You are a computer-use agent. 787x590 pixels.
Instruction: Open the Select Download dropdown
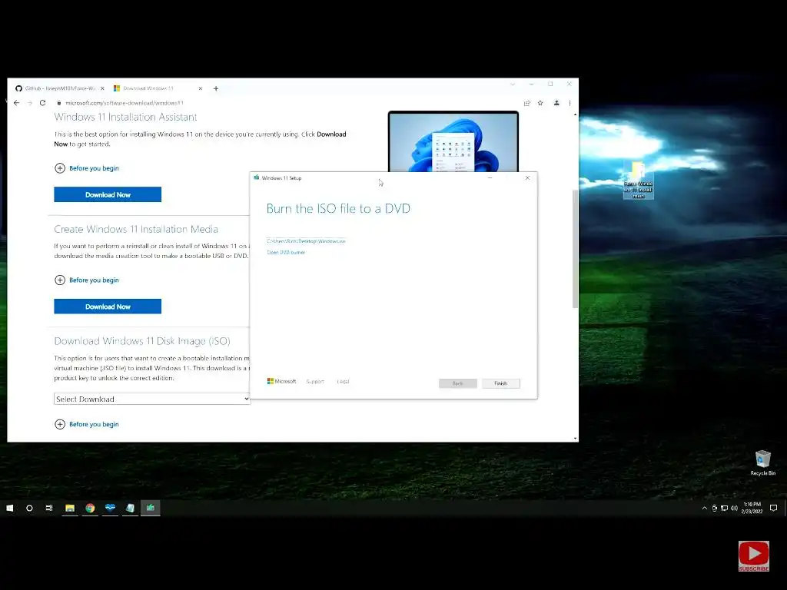click(151, 399)
